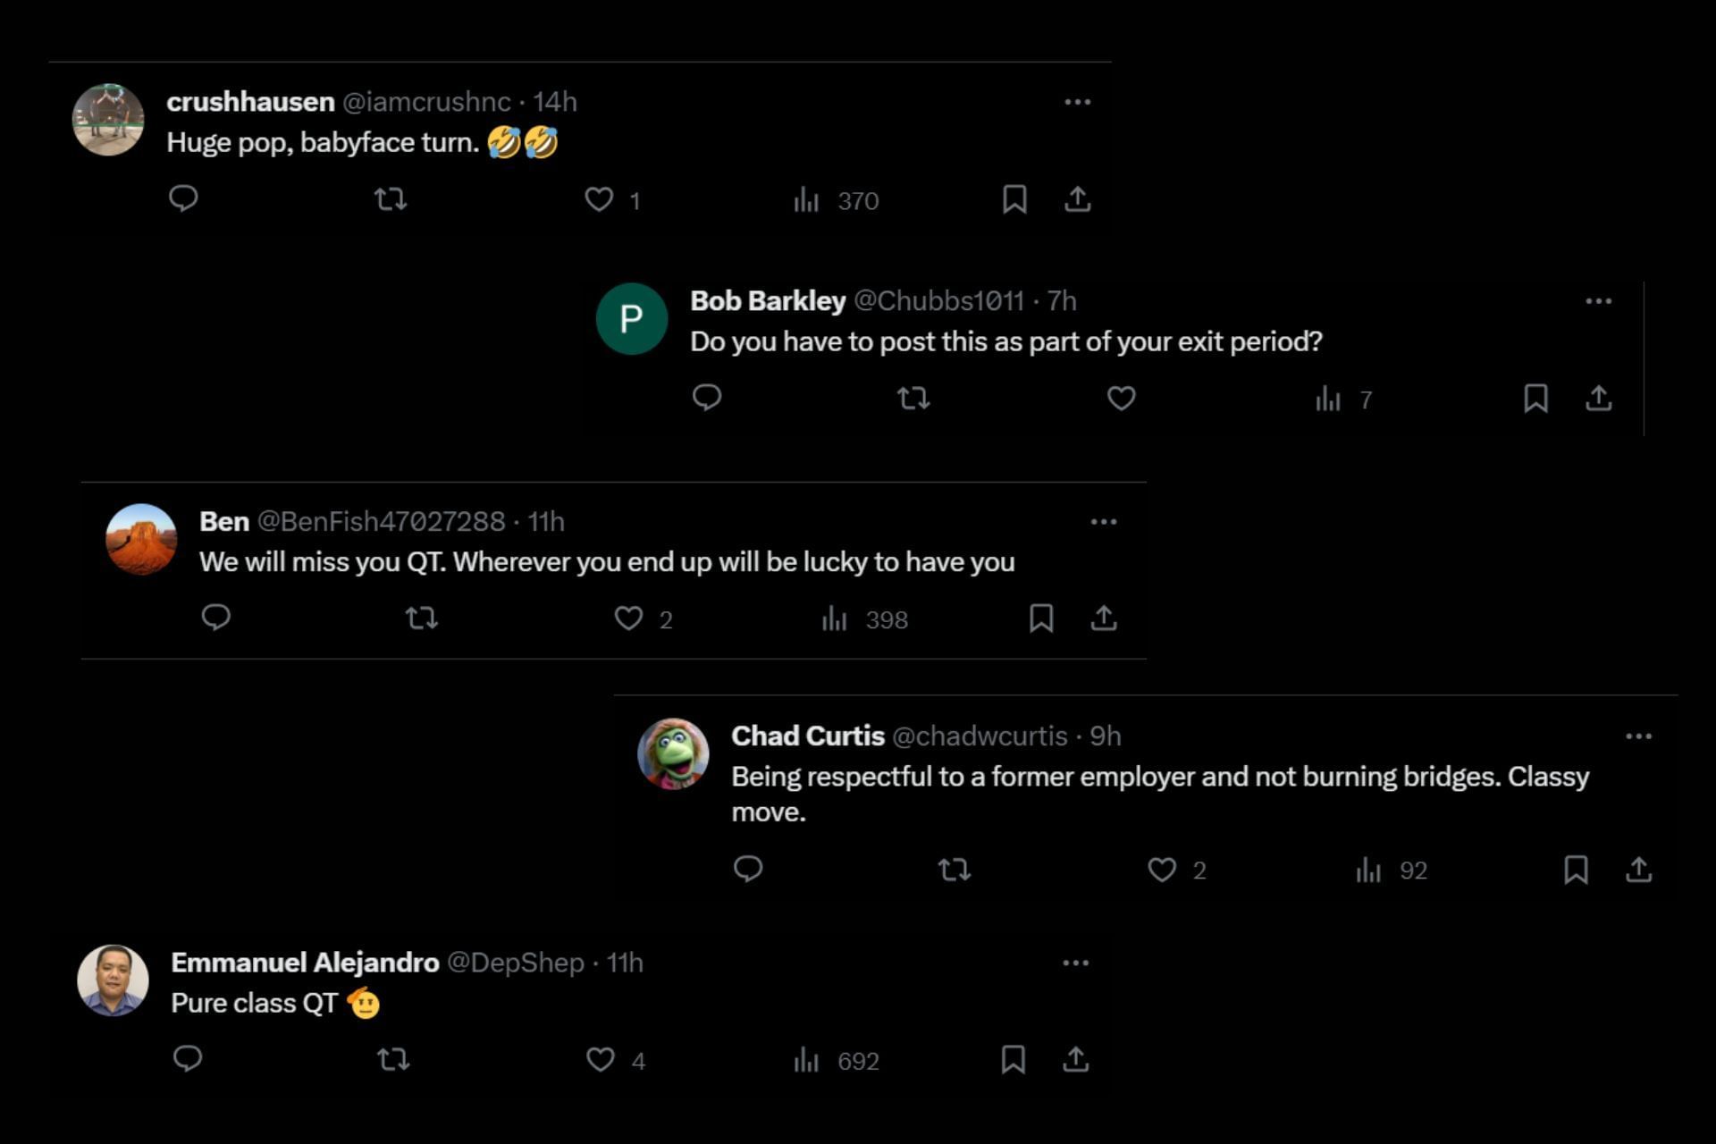This screenshot has height=1144, width=1716.
Task: Visit the @BenFish47027288 handle link
Action: pos(381,521)
